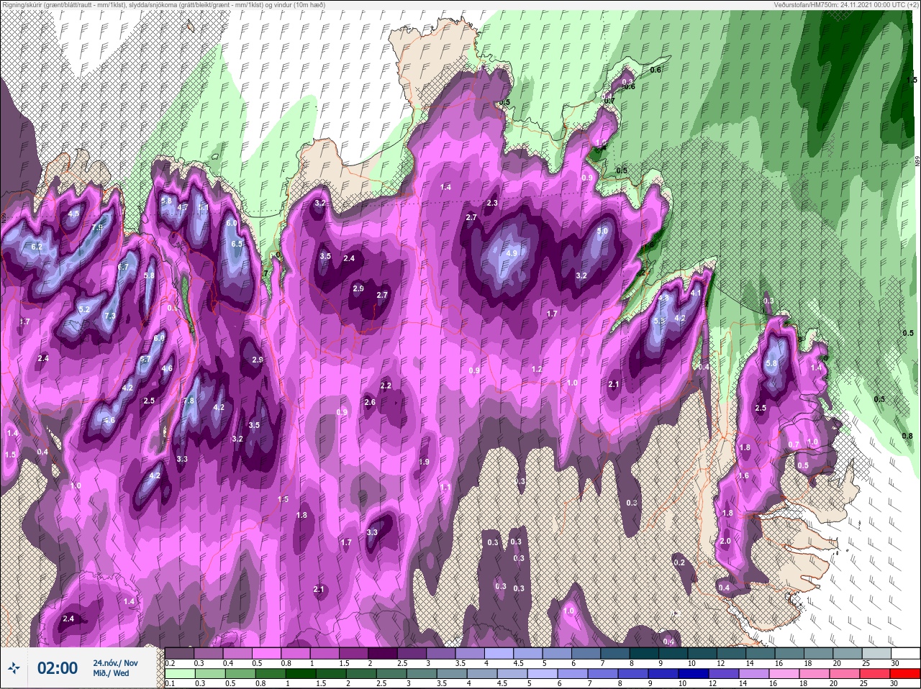Click the 2.3 precipitation value on the map
This screenshot has width=921, height=689.
[x=492, y=204]
